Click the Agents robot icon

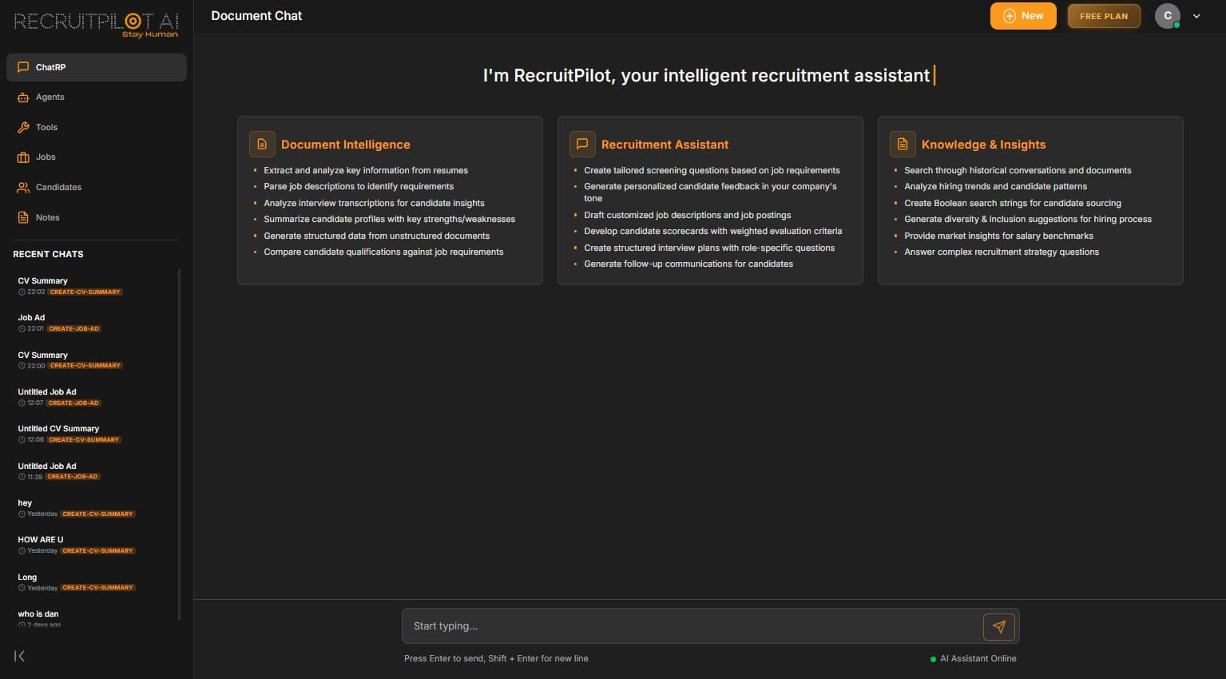tap(23, 97)
